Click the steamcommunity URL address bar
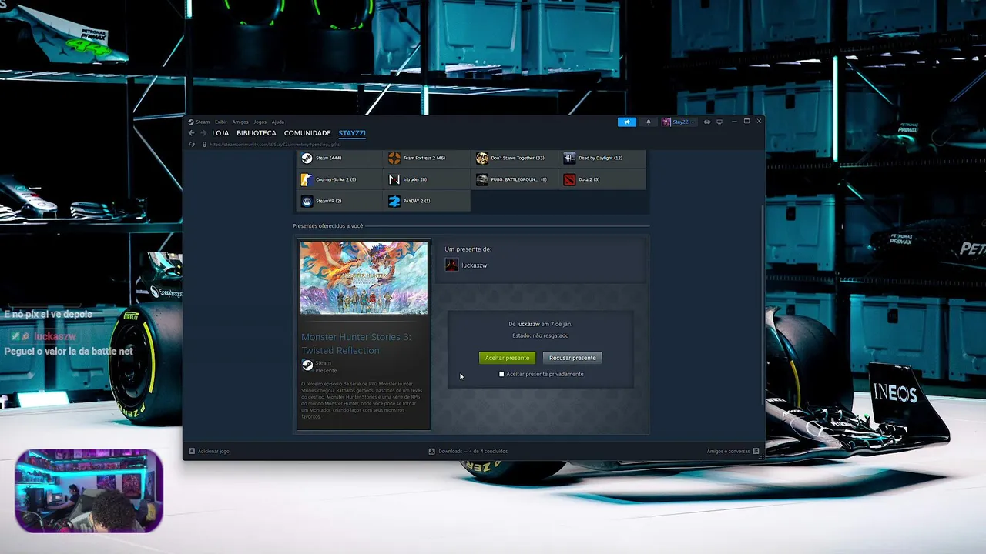 pos(275,144)
